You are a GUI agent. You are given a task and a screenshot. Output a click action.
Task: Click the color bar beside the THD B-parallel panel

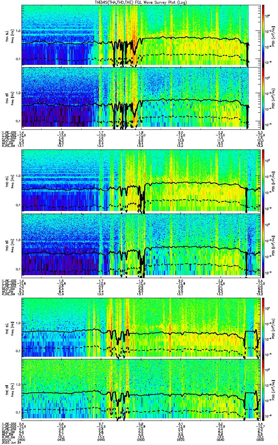pos(263,243)
